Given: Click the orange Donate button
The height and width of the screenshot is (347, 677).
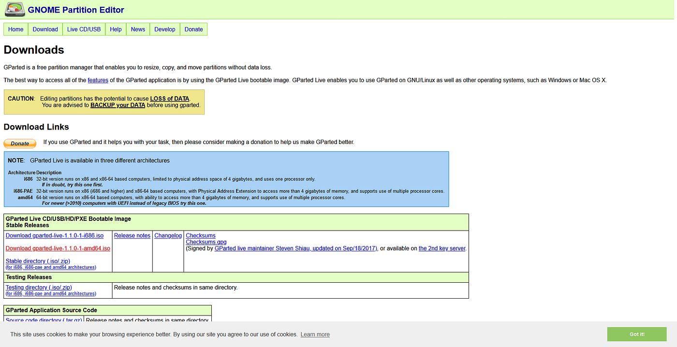Looking at the screenshot, I should pos(20,143).
